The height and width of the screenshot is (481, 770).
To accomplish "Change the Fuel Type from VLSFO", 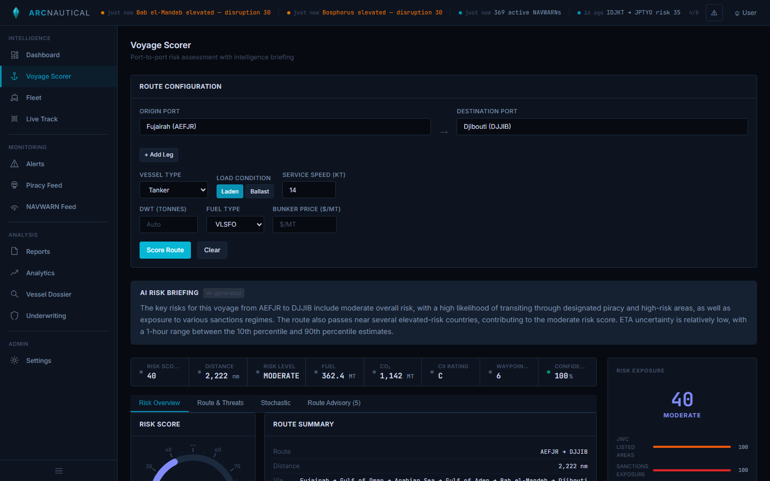I will click(235, 224).
